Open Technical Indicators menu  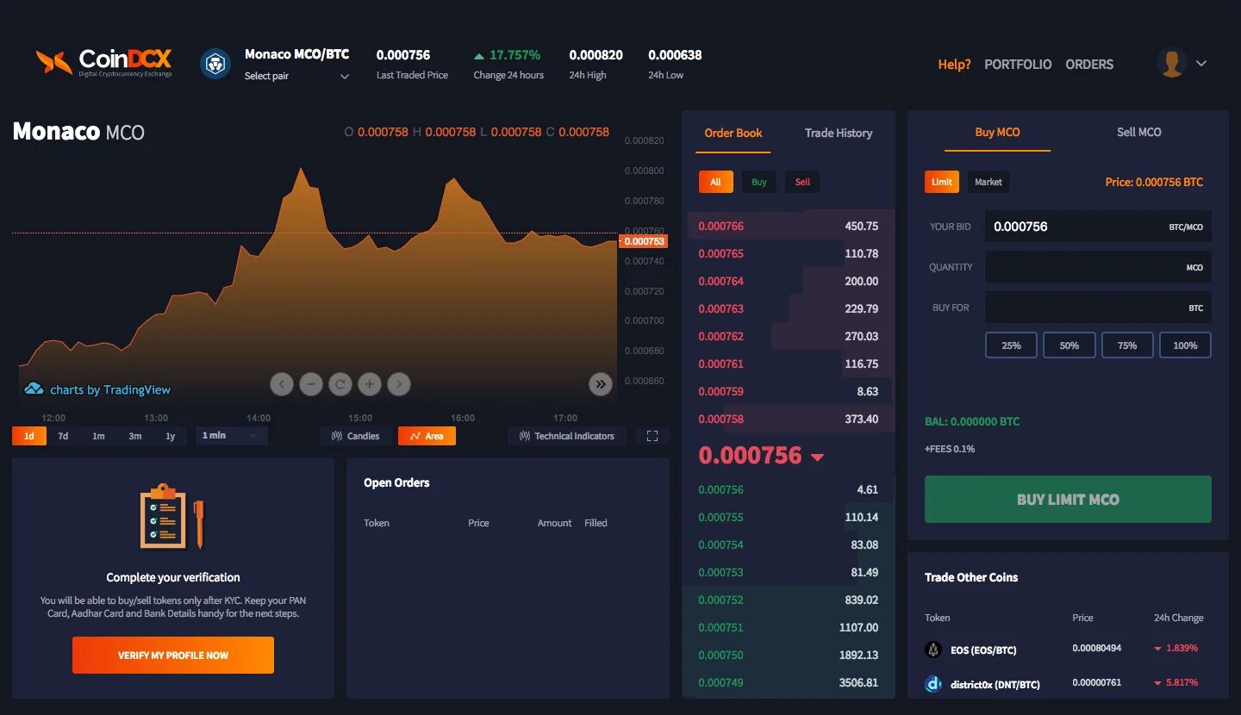tap(567, 436)
